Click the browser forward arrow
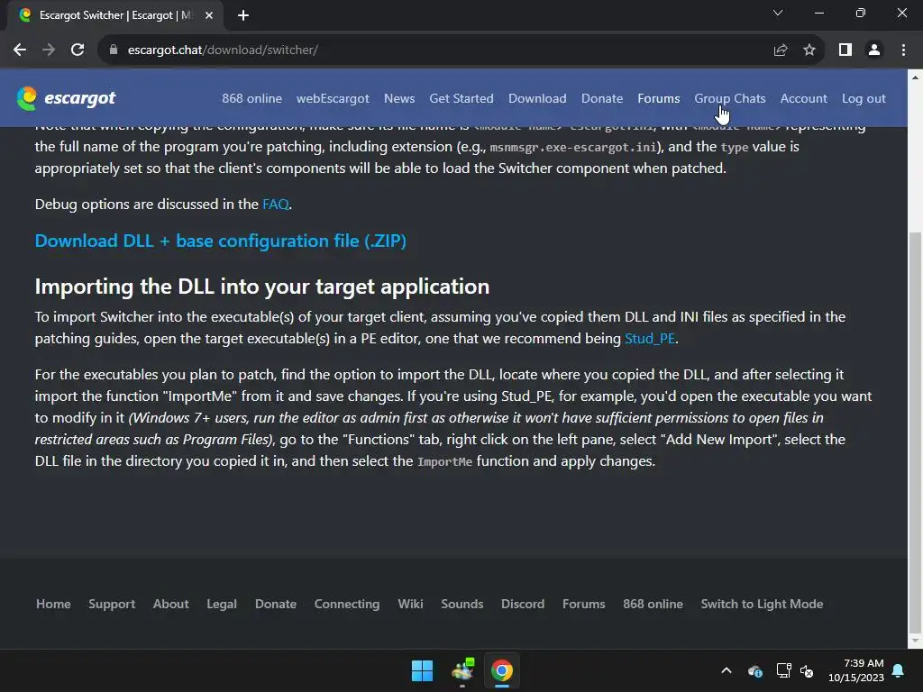This screenshot has width=923, height=692. click(49, 50)
